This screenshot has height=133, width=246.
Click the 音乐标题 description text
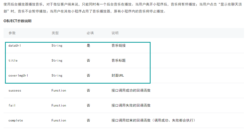point(118,61)
